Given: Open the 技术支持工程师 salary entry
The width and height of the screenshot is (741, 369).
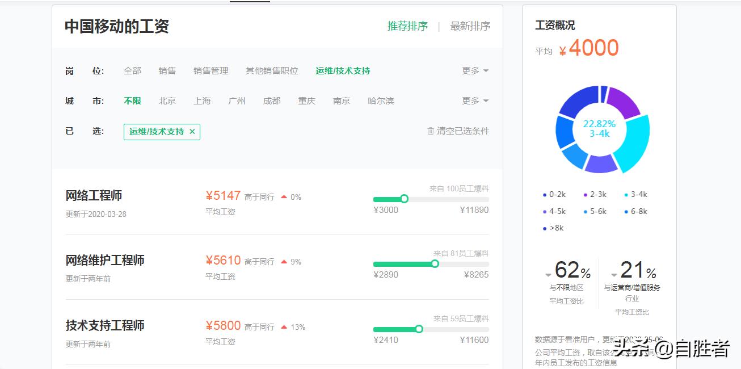Looking at the screenshot, I should click(x=105, y=326).
